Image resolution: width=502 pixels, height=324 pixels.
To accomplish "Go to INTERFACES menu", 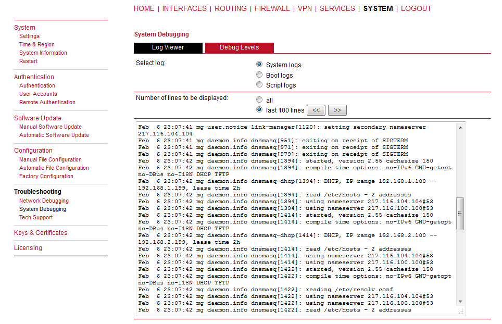I will (x=184, y=9).
